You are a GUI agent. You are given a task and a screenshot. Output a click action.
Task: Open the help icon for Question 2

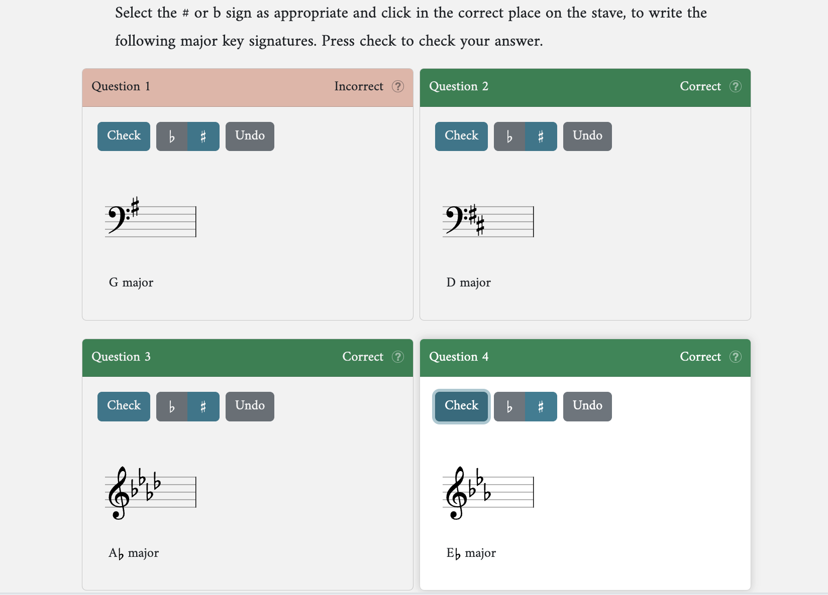(736, 86)
